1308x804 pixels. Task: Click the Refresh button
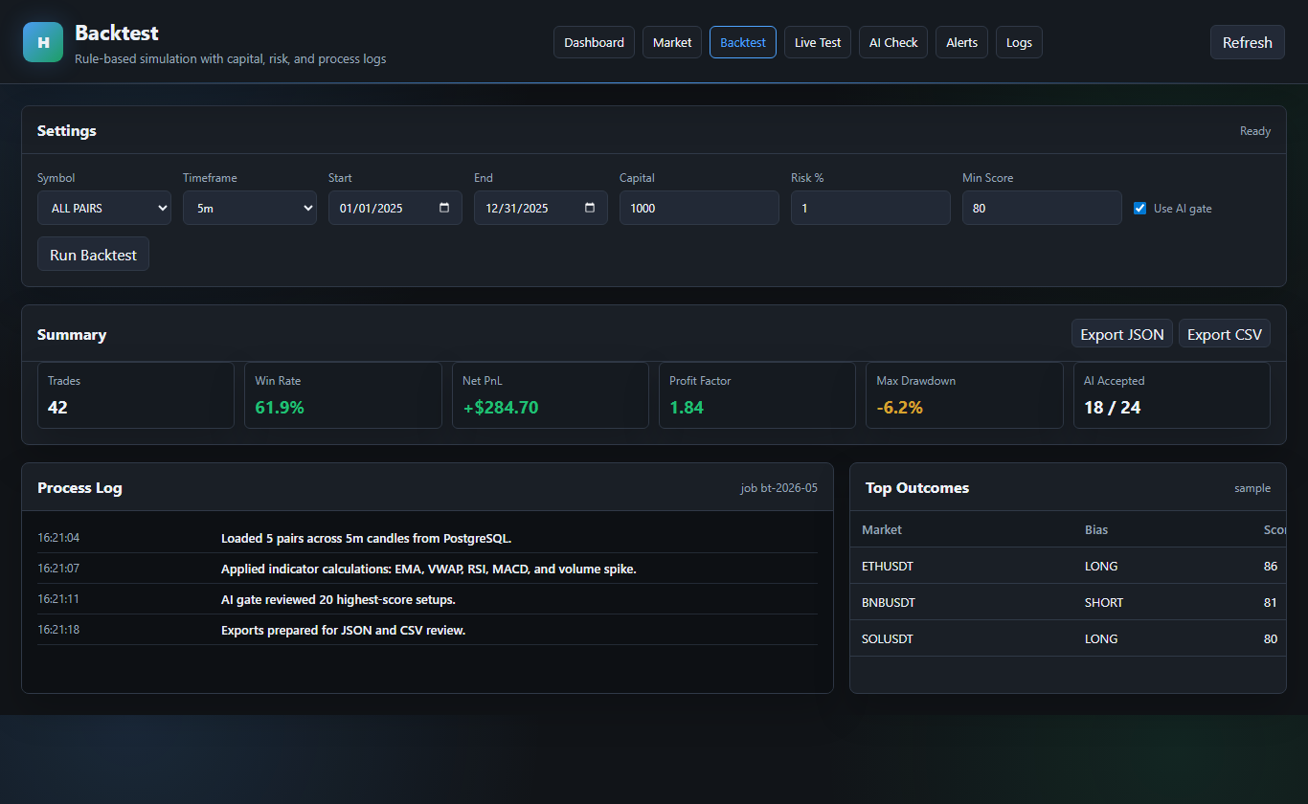pos(1248,42)
